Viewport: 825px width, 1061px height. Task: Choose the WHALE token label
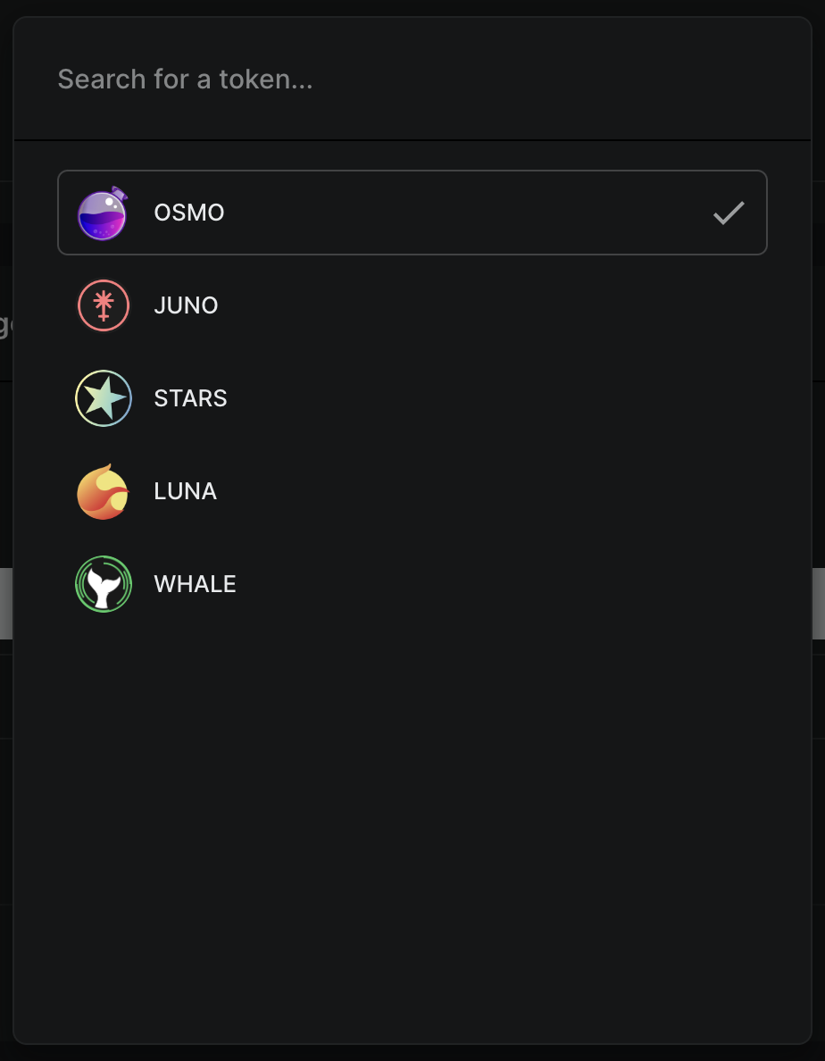[195, 584]
